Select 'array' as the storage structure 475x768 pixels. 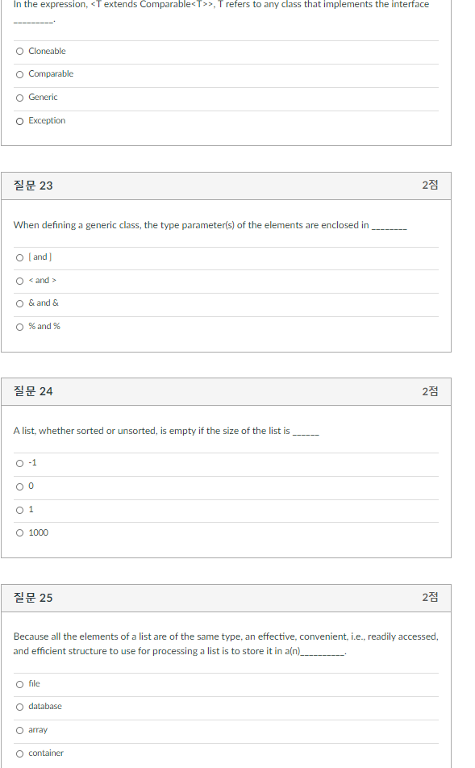tap(19, 729)
